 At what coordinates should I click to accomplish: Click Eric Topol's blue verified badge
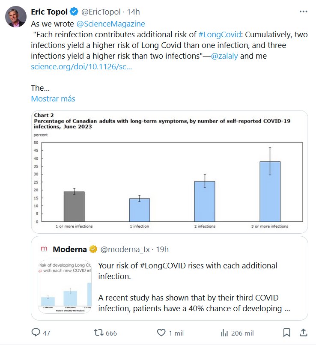(74, 12)
